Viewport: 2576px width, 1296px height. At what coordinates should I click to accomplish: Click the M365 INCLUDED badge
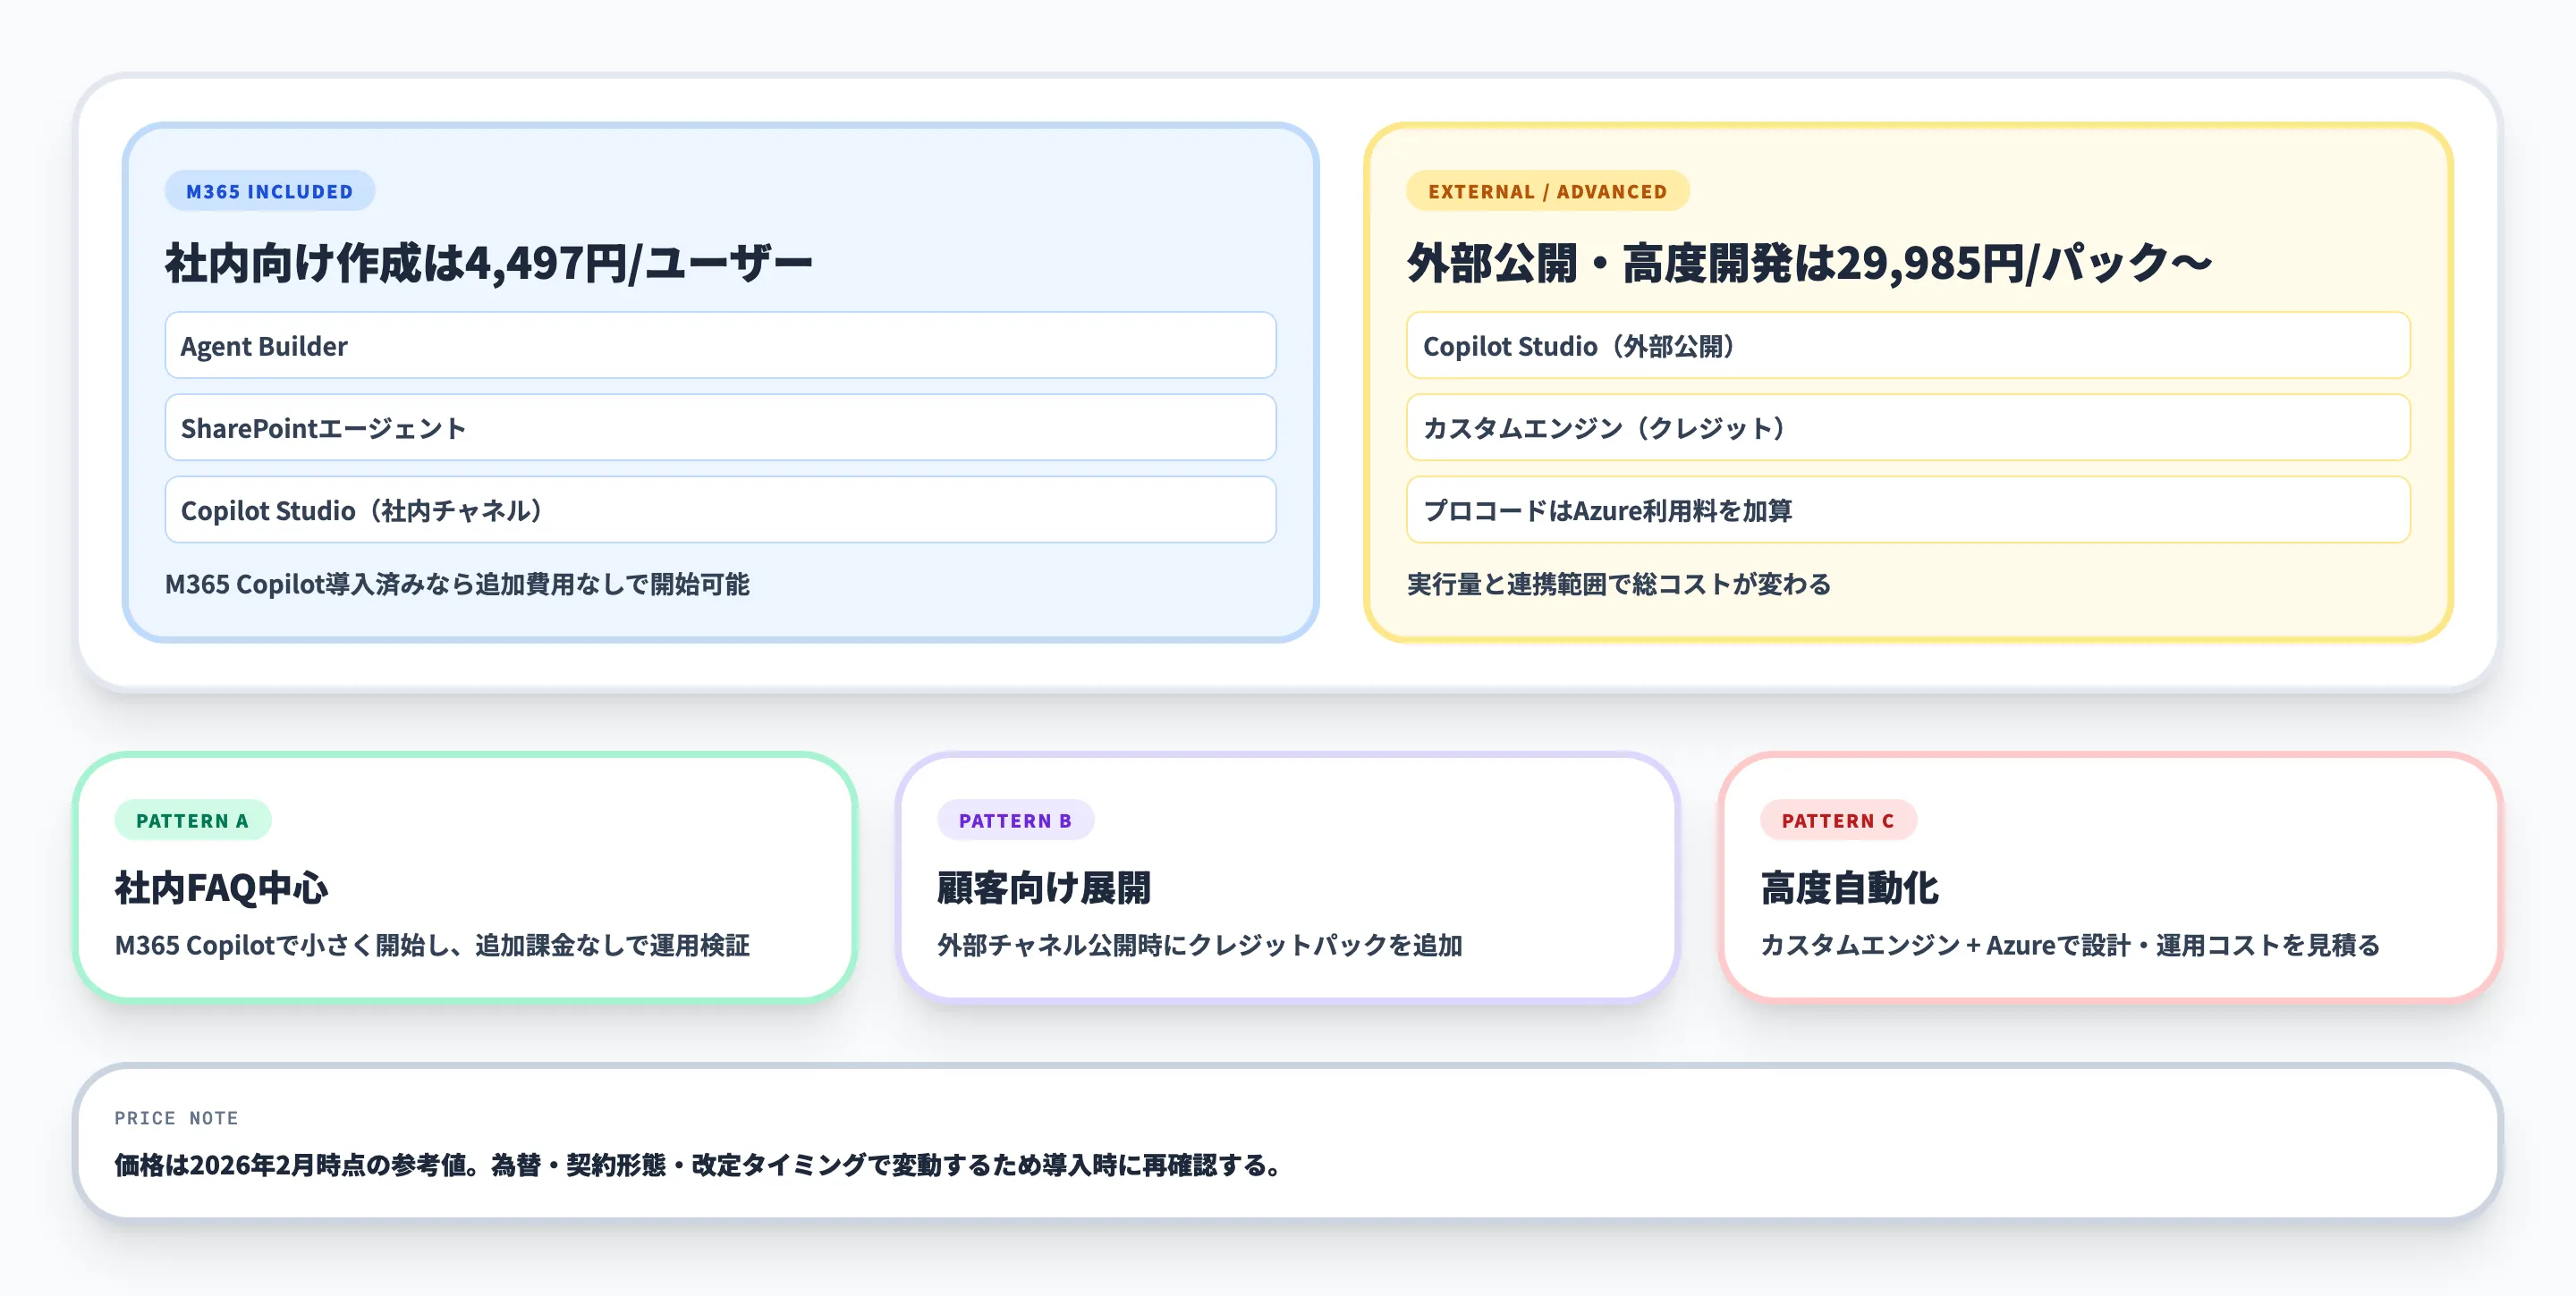point(268,191)
